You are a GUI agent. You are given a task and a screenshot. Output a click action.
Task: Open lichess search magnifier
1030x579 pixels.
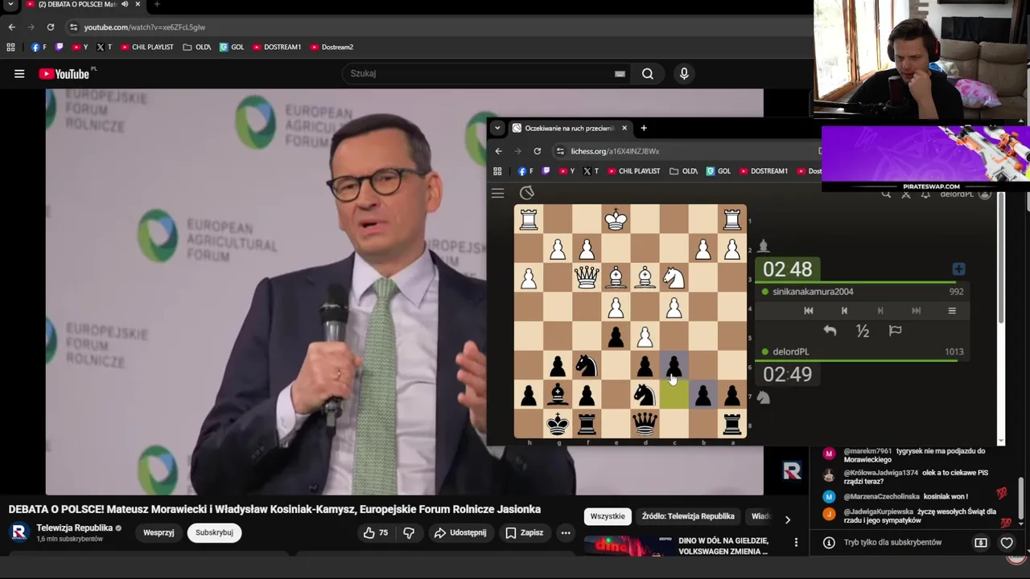(886, 194)
